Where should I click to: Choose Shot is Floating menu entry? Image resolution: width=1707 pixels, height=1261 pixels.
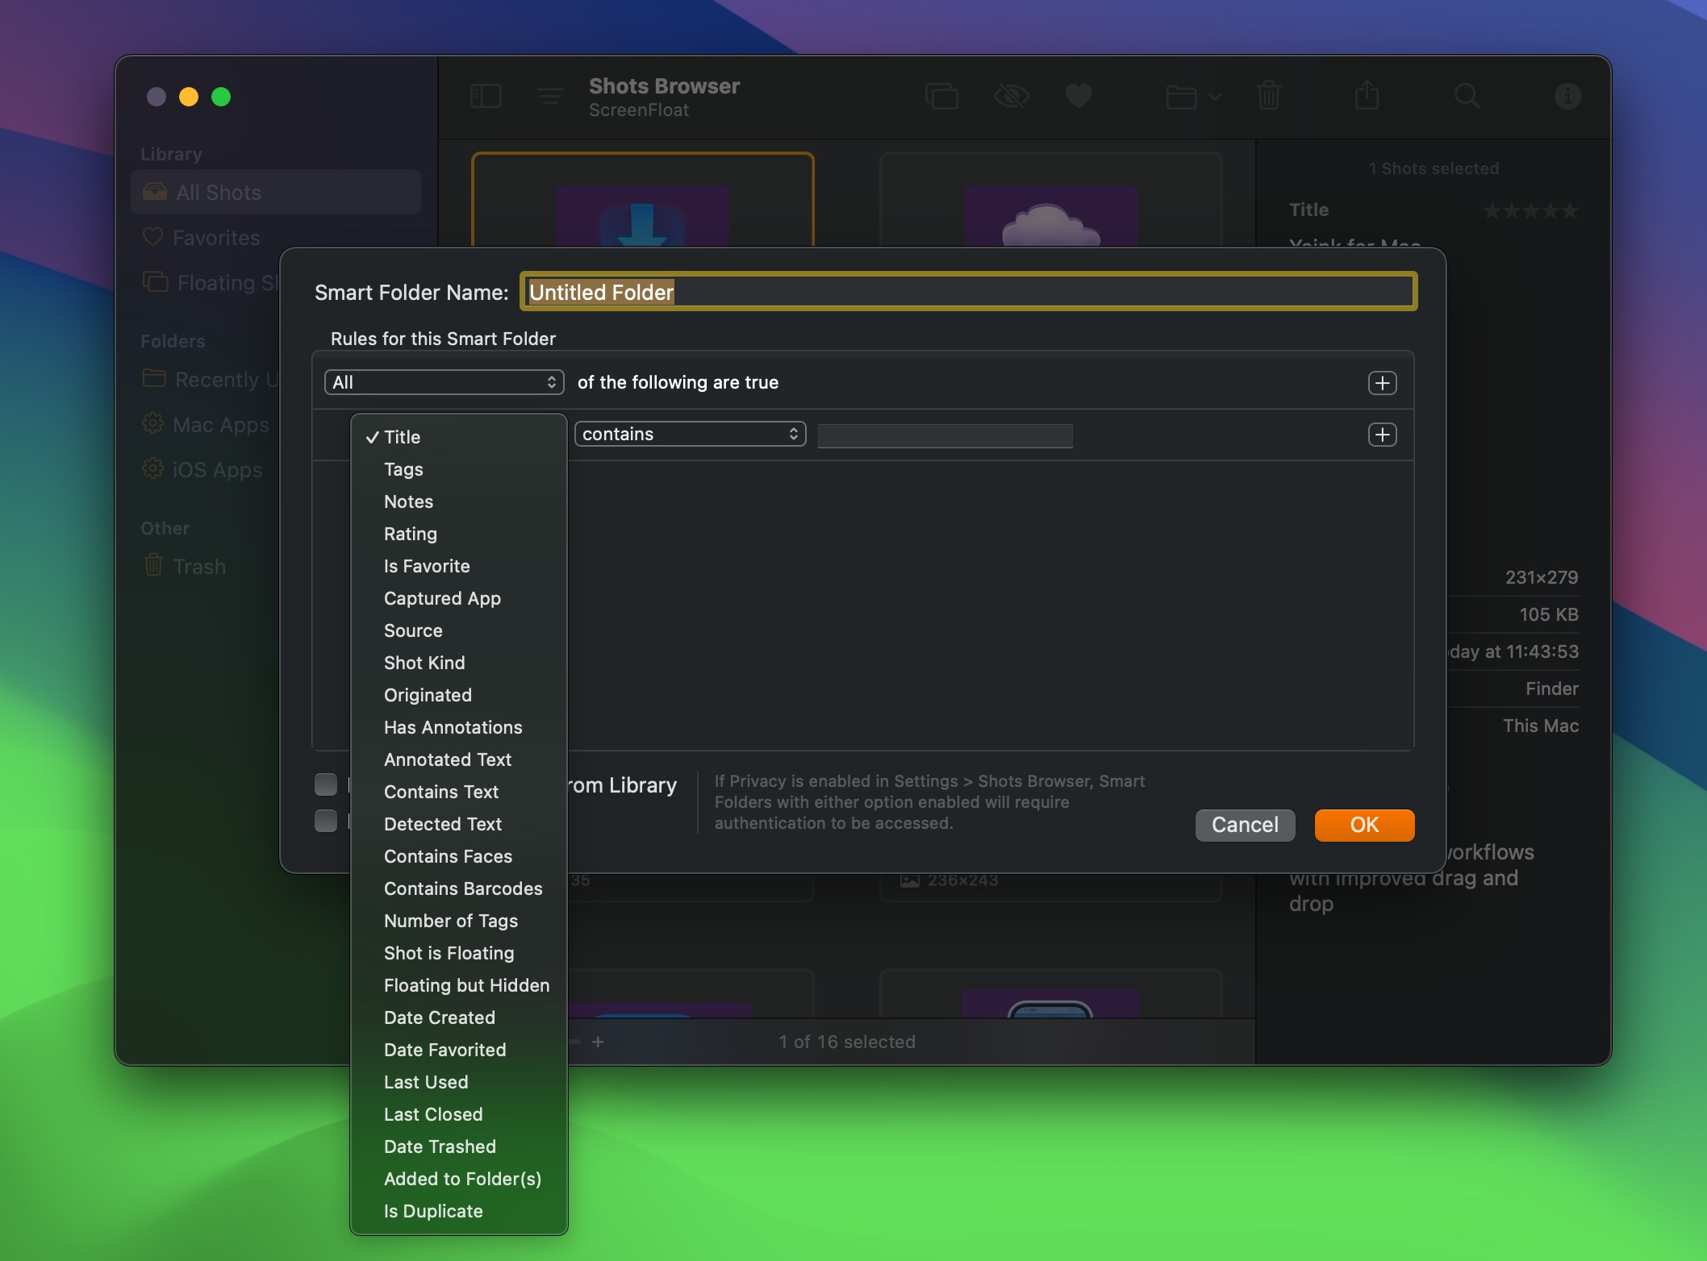pyautogui.click(x=459, y=953)
